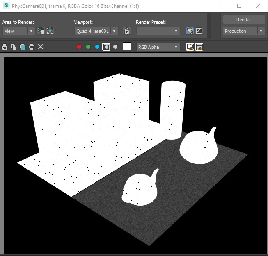The image size is (268, 256).
Task: Click the Save Image disk icon
Action: pyautogui.click(x=5, y=47)
